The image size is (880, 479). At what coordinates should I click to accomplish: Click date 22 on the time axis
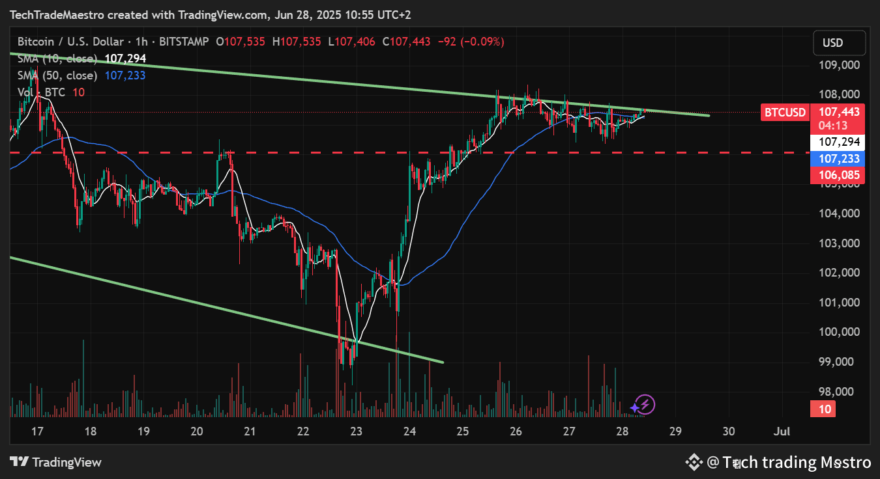click(303, 431)
